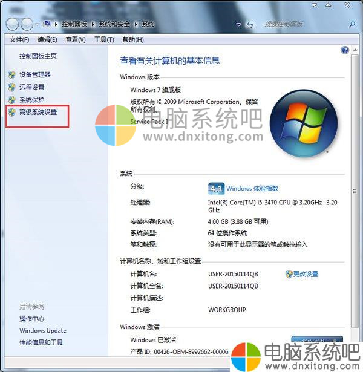Screen dimensions: 363x372
Task: Click the vertical scrollbar thumb
Action: click(355, 191)
